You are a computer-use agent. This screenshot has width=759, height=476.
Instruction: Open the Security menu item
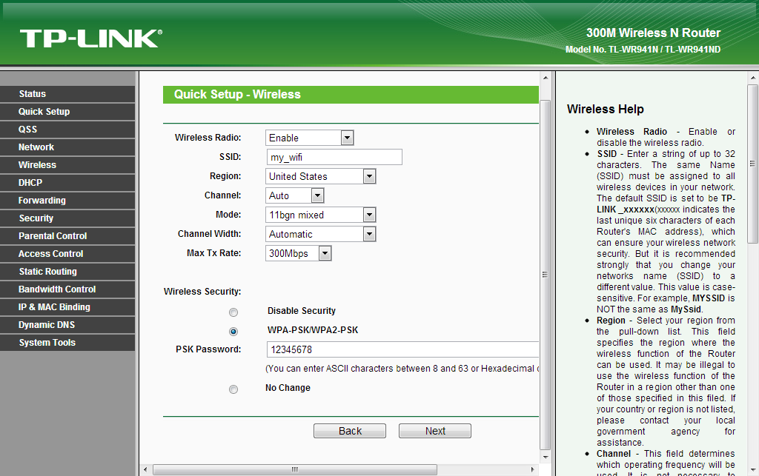pos(67,218)
